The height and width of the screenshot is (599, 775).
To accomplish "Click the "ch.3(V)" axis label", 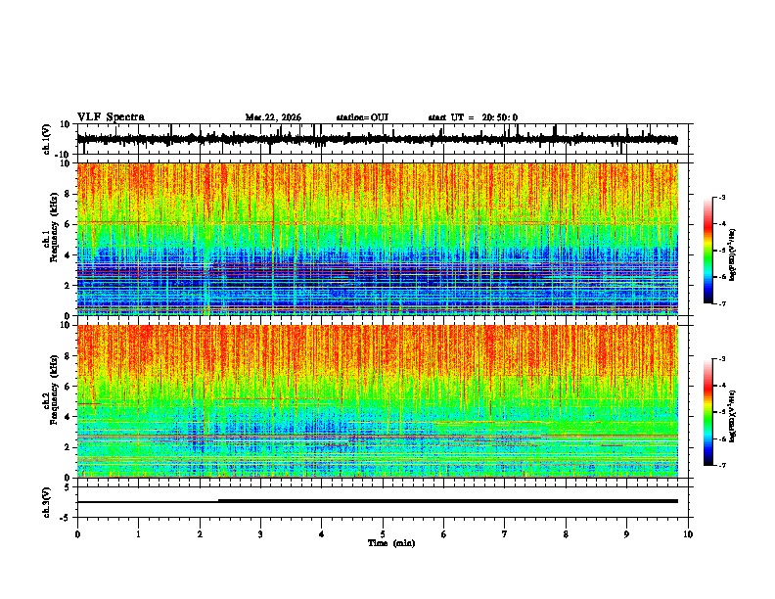I will pos(47,502).
